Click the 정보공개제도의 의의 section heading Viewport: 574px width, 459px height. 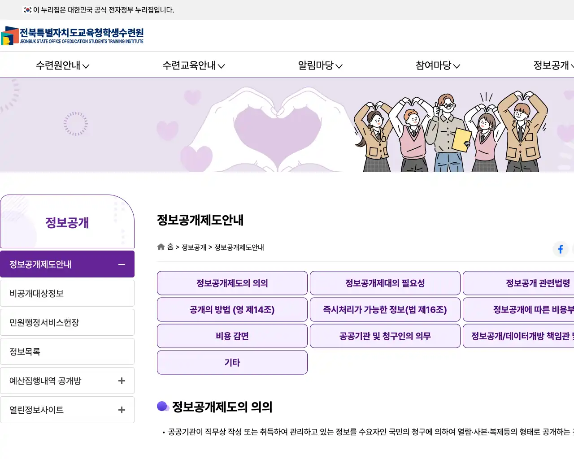[222, 407]
